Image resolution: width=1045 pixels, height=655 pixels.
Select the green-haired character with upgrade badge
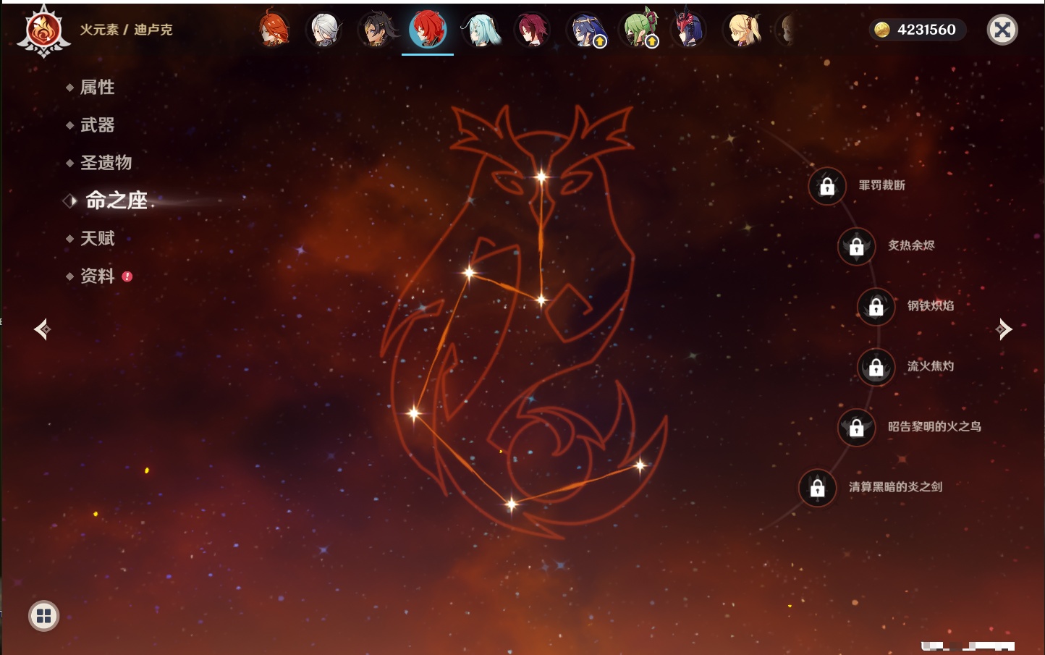pos(639,30)
